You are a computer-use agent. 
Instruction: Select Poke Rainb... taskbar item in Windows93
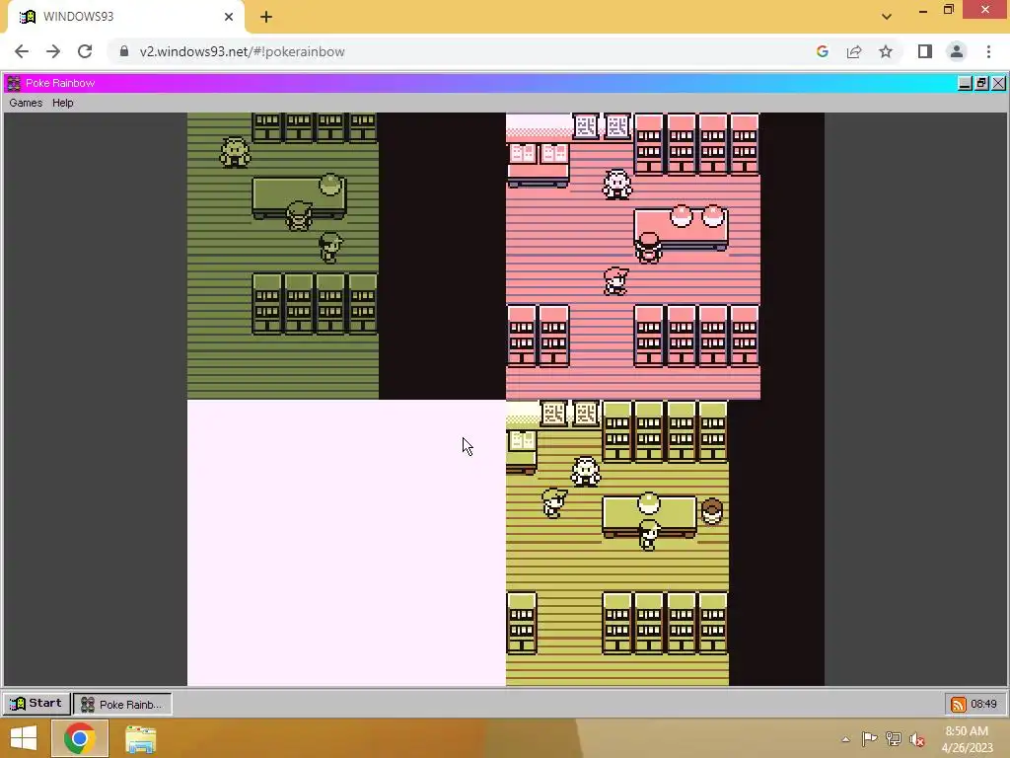pyautogui.click(x=122, y=704)
